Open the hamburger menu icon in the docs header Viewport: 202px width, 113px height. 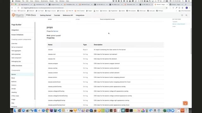[x=182, y=15]
